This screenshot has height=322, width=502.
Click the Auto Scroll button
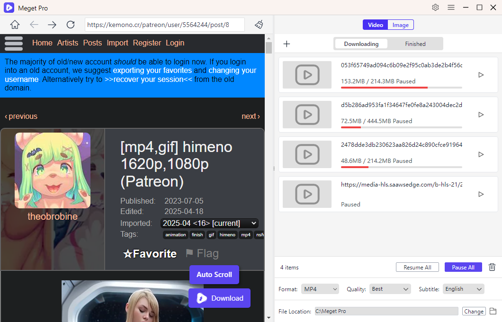coord(214,275)
